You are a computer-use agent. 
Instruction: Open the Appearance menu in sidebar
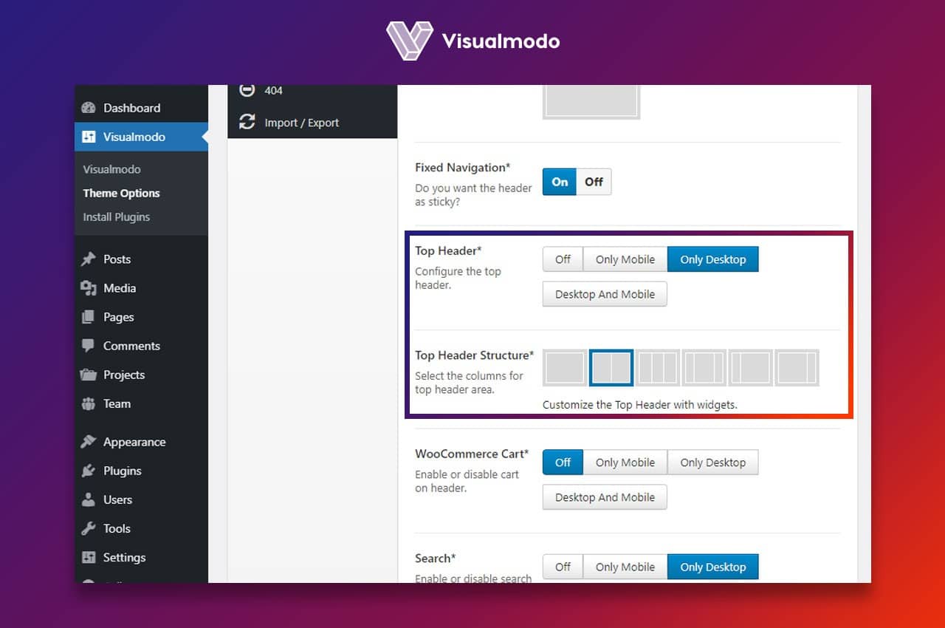click(x=134, y=442)
